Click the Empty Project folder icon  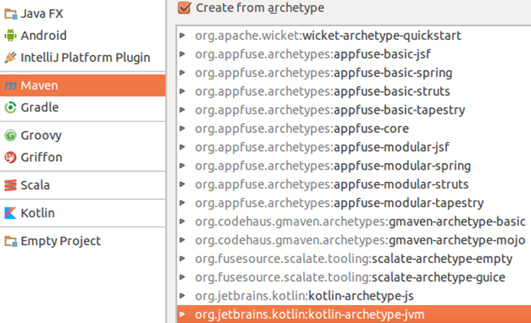11,241
